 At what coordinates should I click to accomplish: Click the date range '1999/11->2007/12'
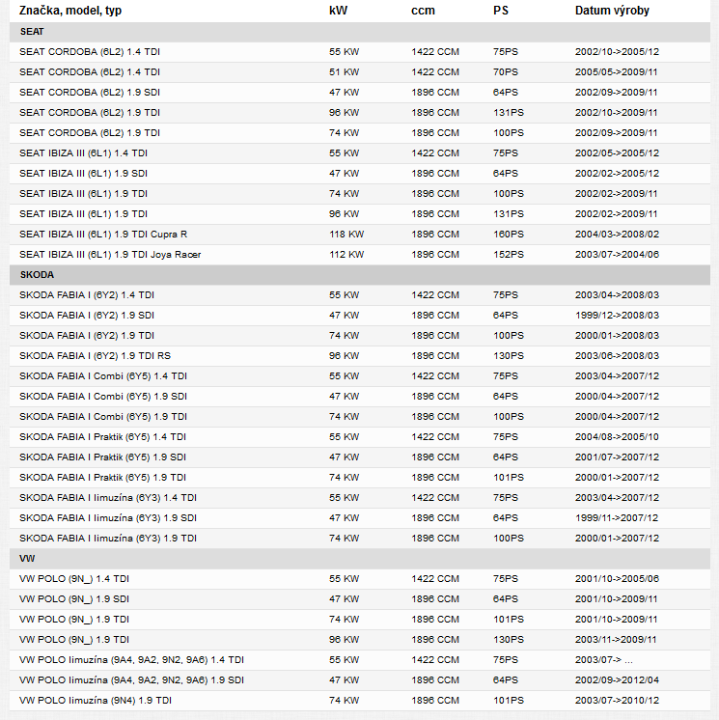coord(617,517)
